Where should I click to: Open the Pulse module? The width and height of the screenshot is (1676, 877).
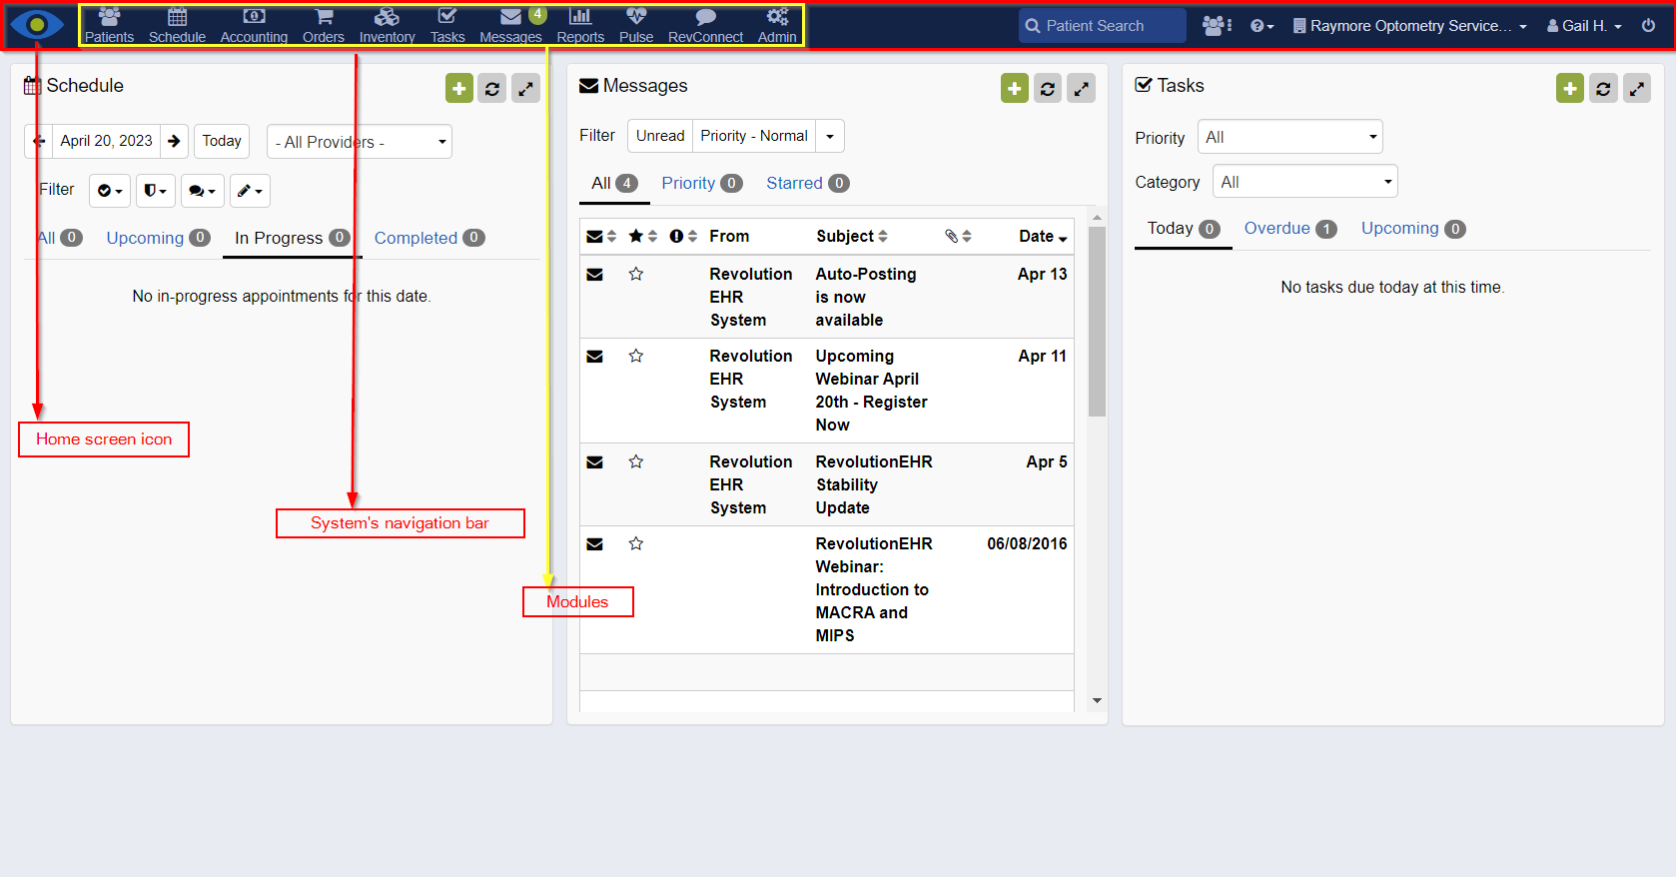click(x=635, y=26)
